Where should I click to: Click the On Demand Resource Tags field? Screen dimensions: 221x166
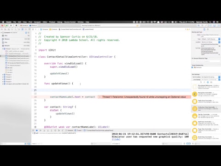tap(206, 61)
